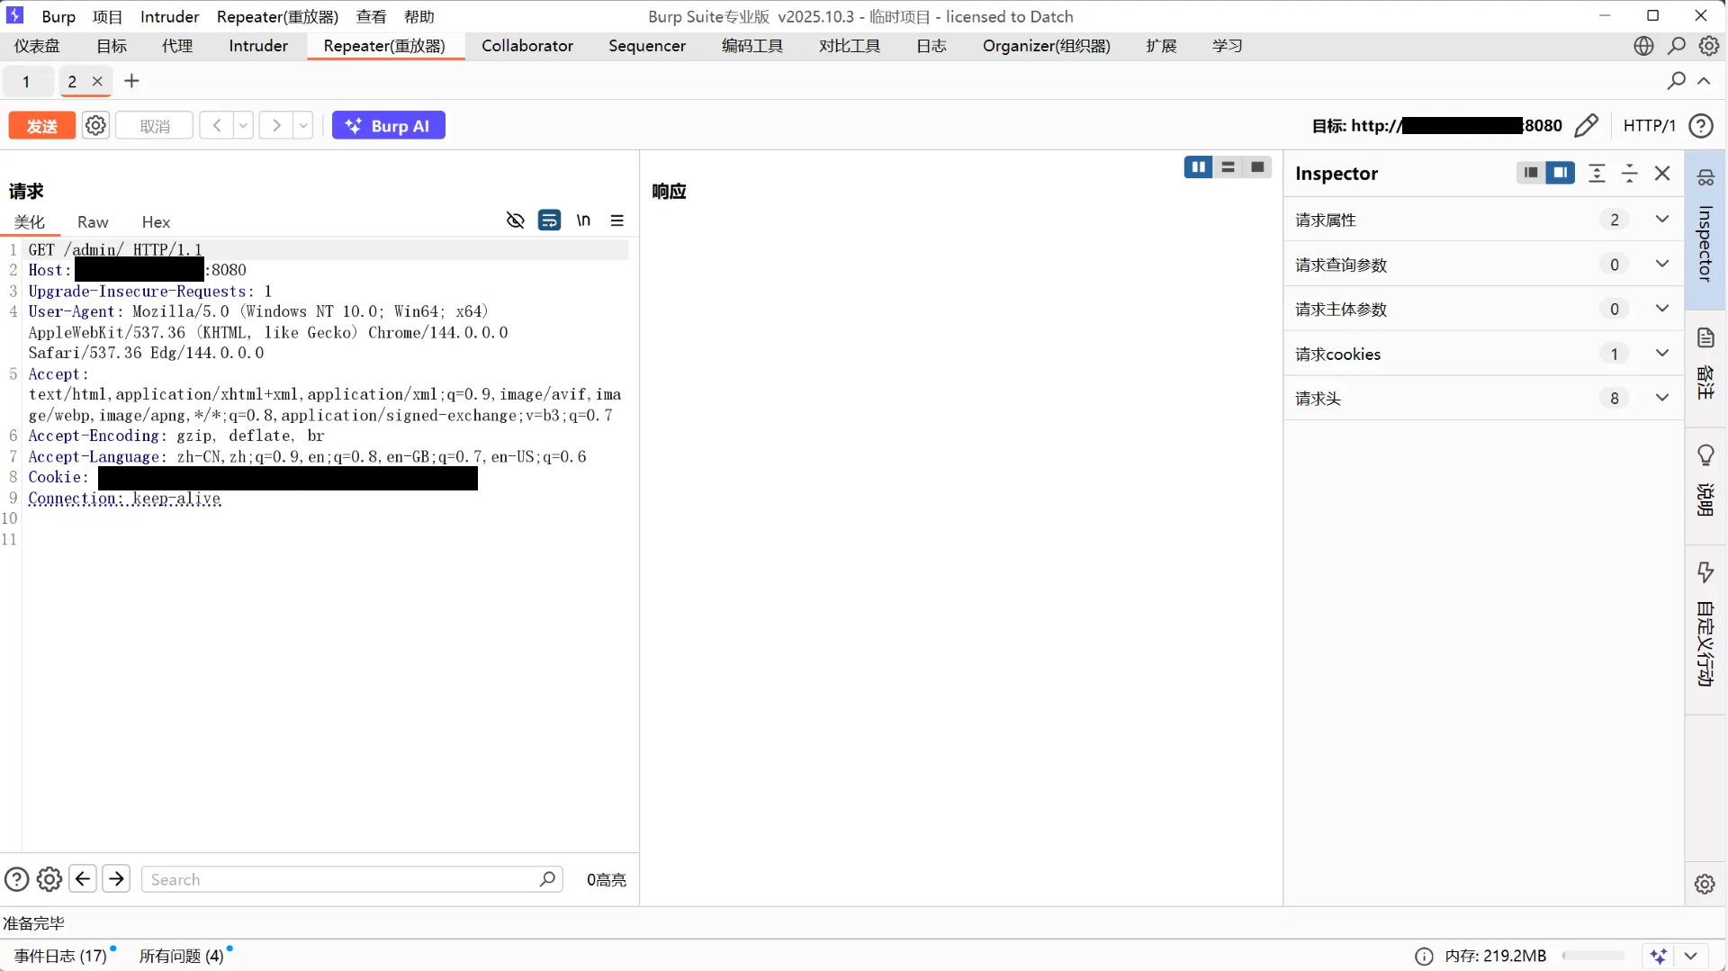Open the history forward dropdown arrow
The height and width of the screenshot is (971, 1728).
pos(303,125)
